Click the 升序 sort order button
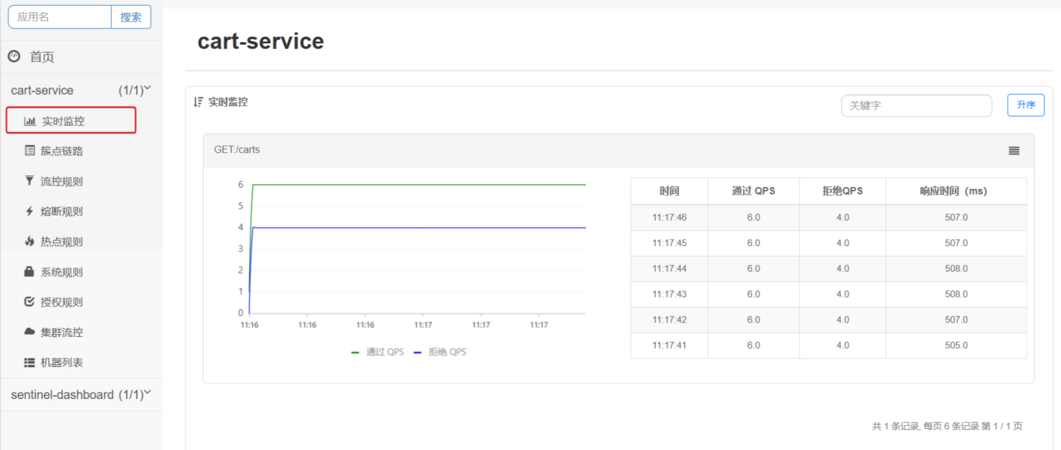1061x450 pixels. pyautogui.click(x=1026, y=105)
